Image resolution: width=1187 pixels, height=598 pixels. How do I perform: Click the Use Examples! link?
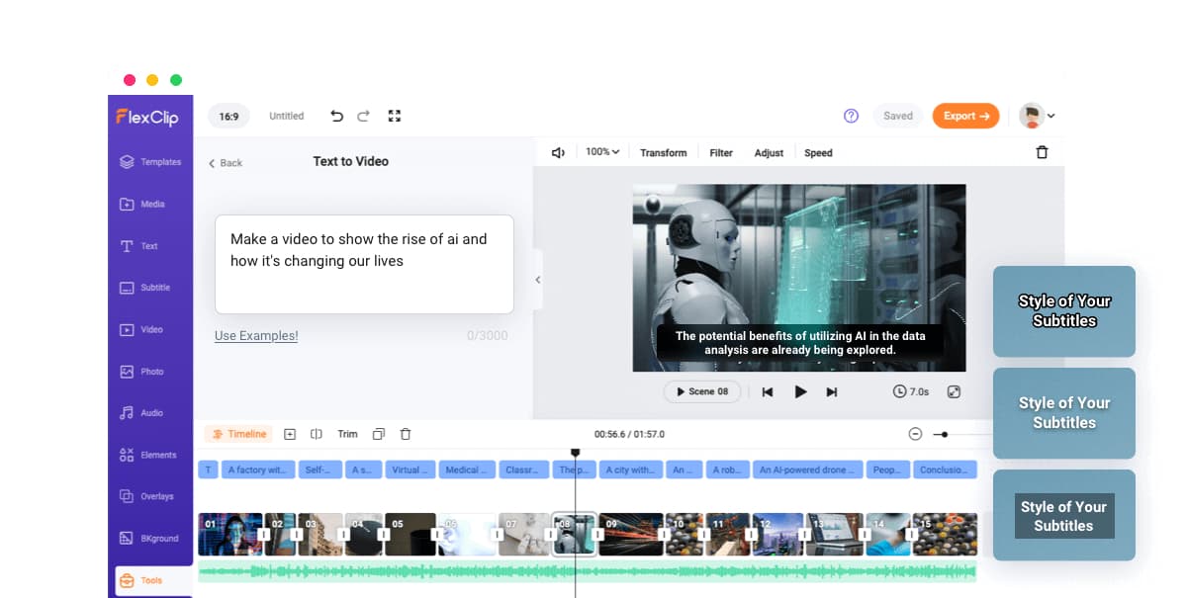pos(256,336)
